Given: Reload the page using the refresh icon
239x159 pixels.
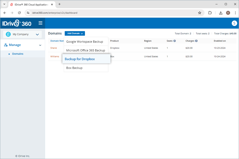Looking at the screenshot, I should coord(19,12).
